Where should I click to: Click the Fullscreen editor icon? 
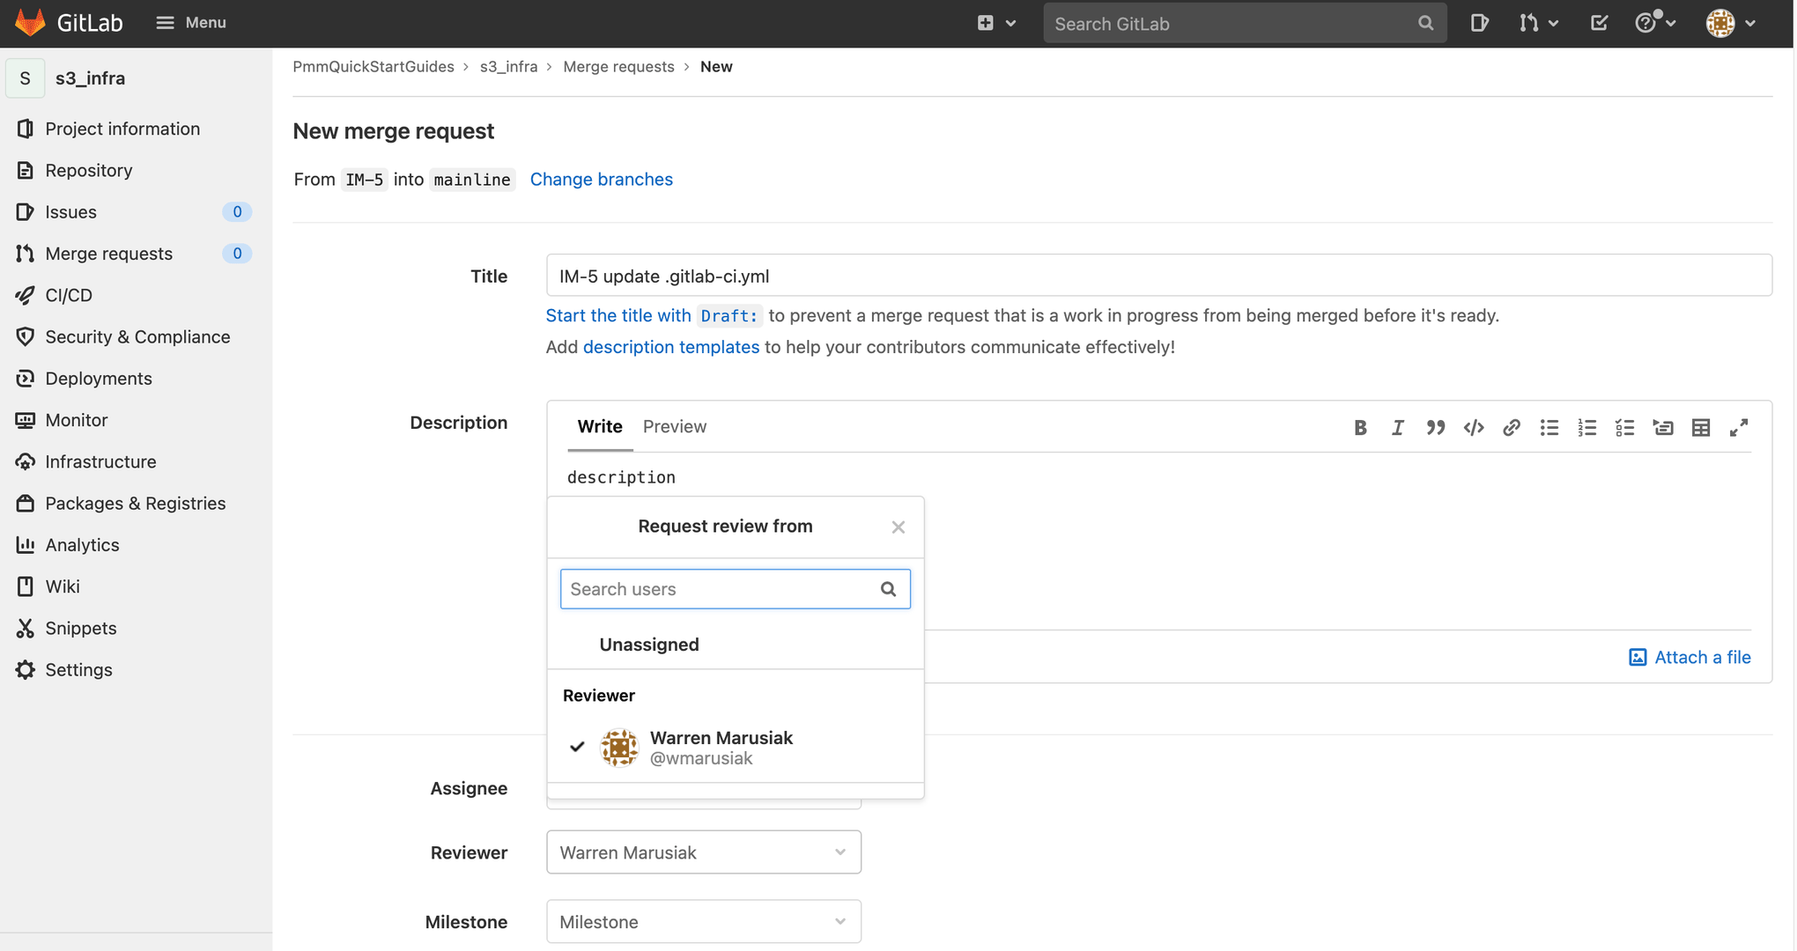(1739, 425)
